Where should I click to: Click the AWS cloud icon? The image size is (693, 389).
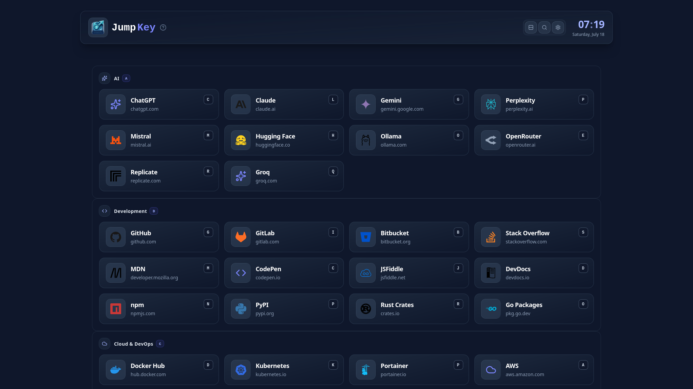[491, 370]
